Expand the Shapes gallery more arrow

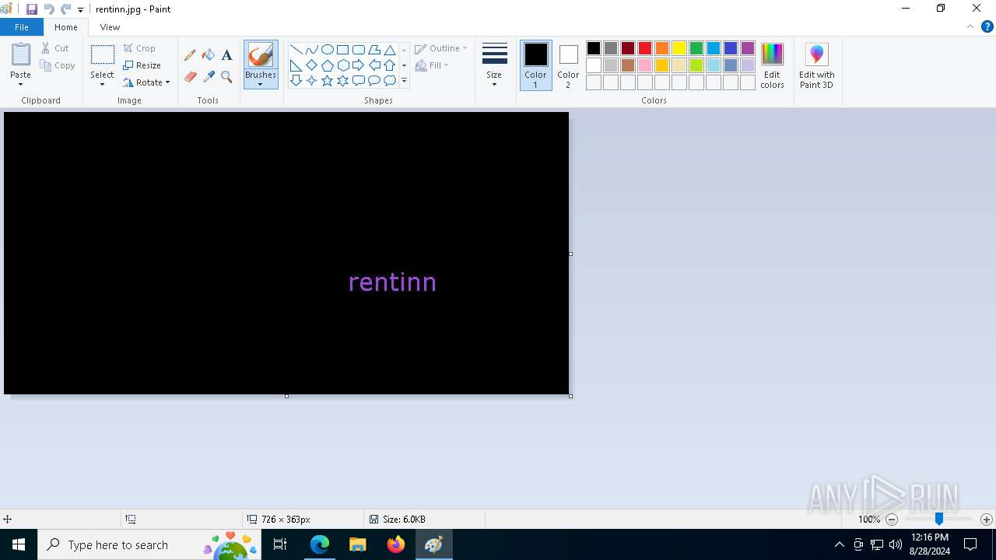point(404,81)
